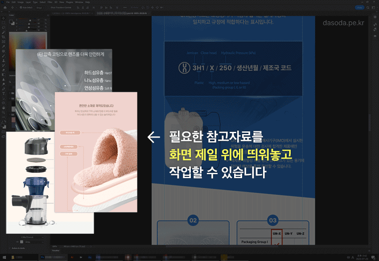Select the Crop tool
This screenshot has height=261, width=379.
coord(4,37)
